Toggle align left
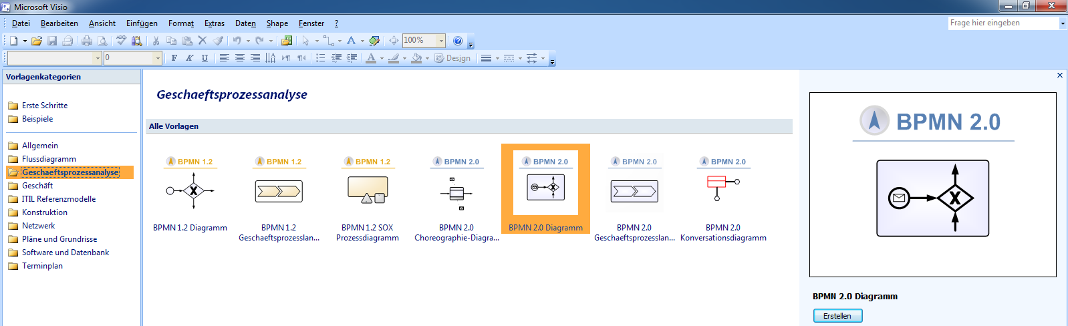 [225, 58]
